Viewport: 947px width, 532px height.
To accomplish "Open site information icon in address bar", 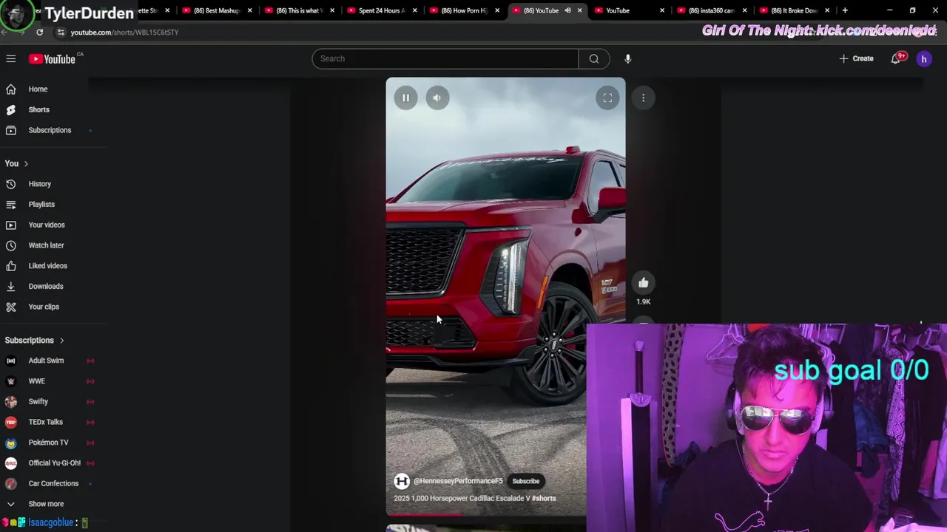I will (x=61, y=33).
